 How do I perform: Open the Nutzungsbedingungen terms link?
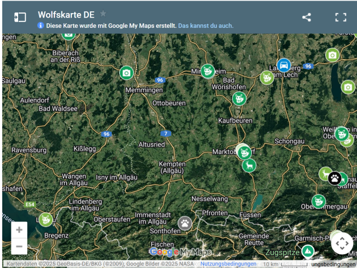point(228,264)
